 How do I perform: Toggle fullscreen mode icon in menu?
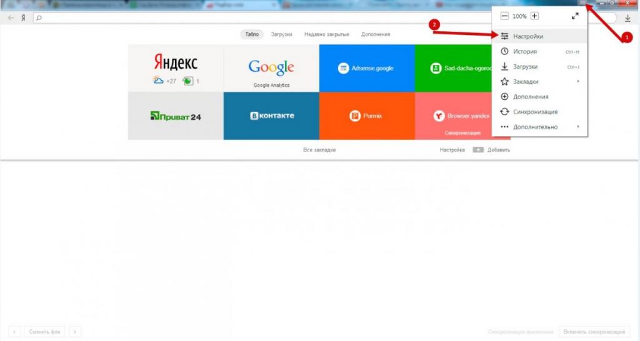click(575, 16)
